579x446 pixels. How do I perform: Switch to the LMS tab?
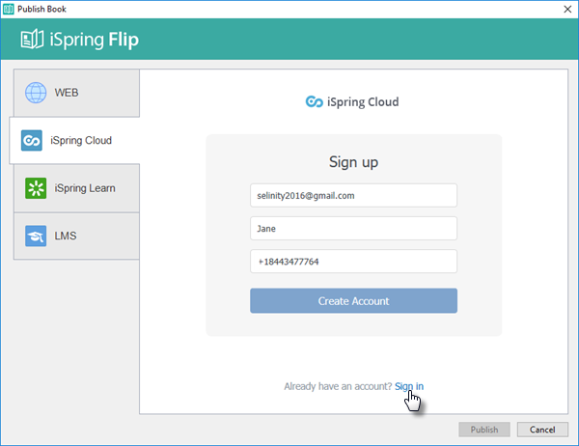pyautogui.click(x=76, y=236)
